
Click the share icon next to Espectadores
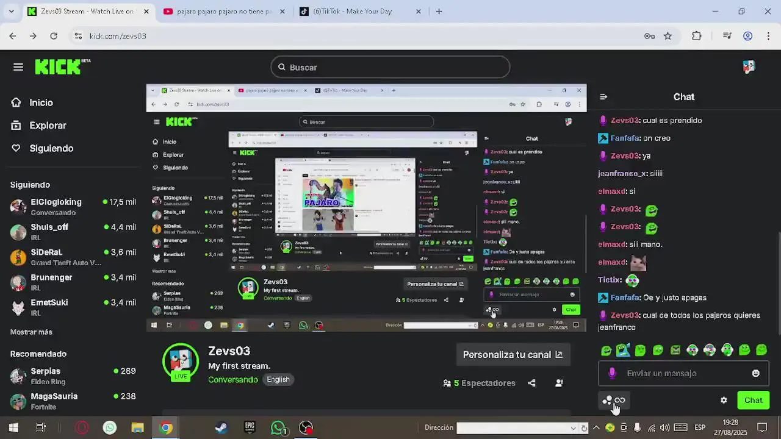pyautogui.click(x=531, y=383)
